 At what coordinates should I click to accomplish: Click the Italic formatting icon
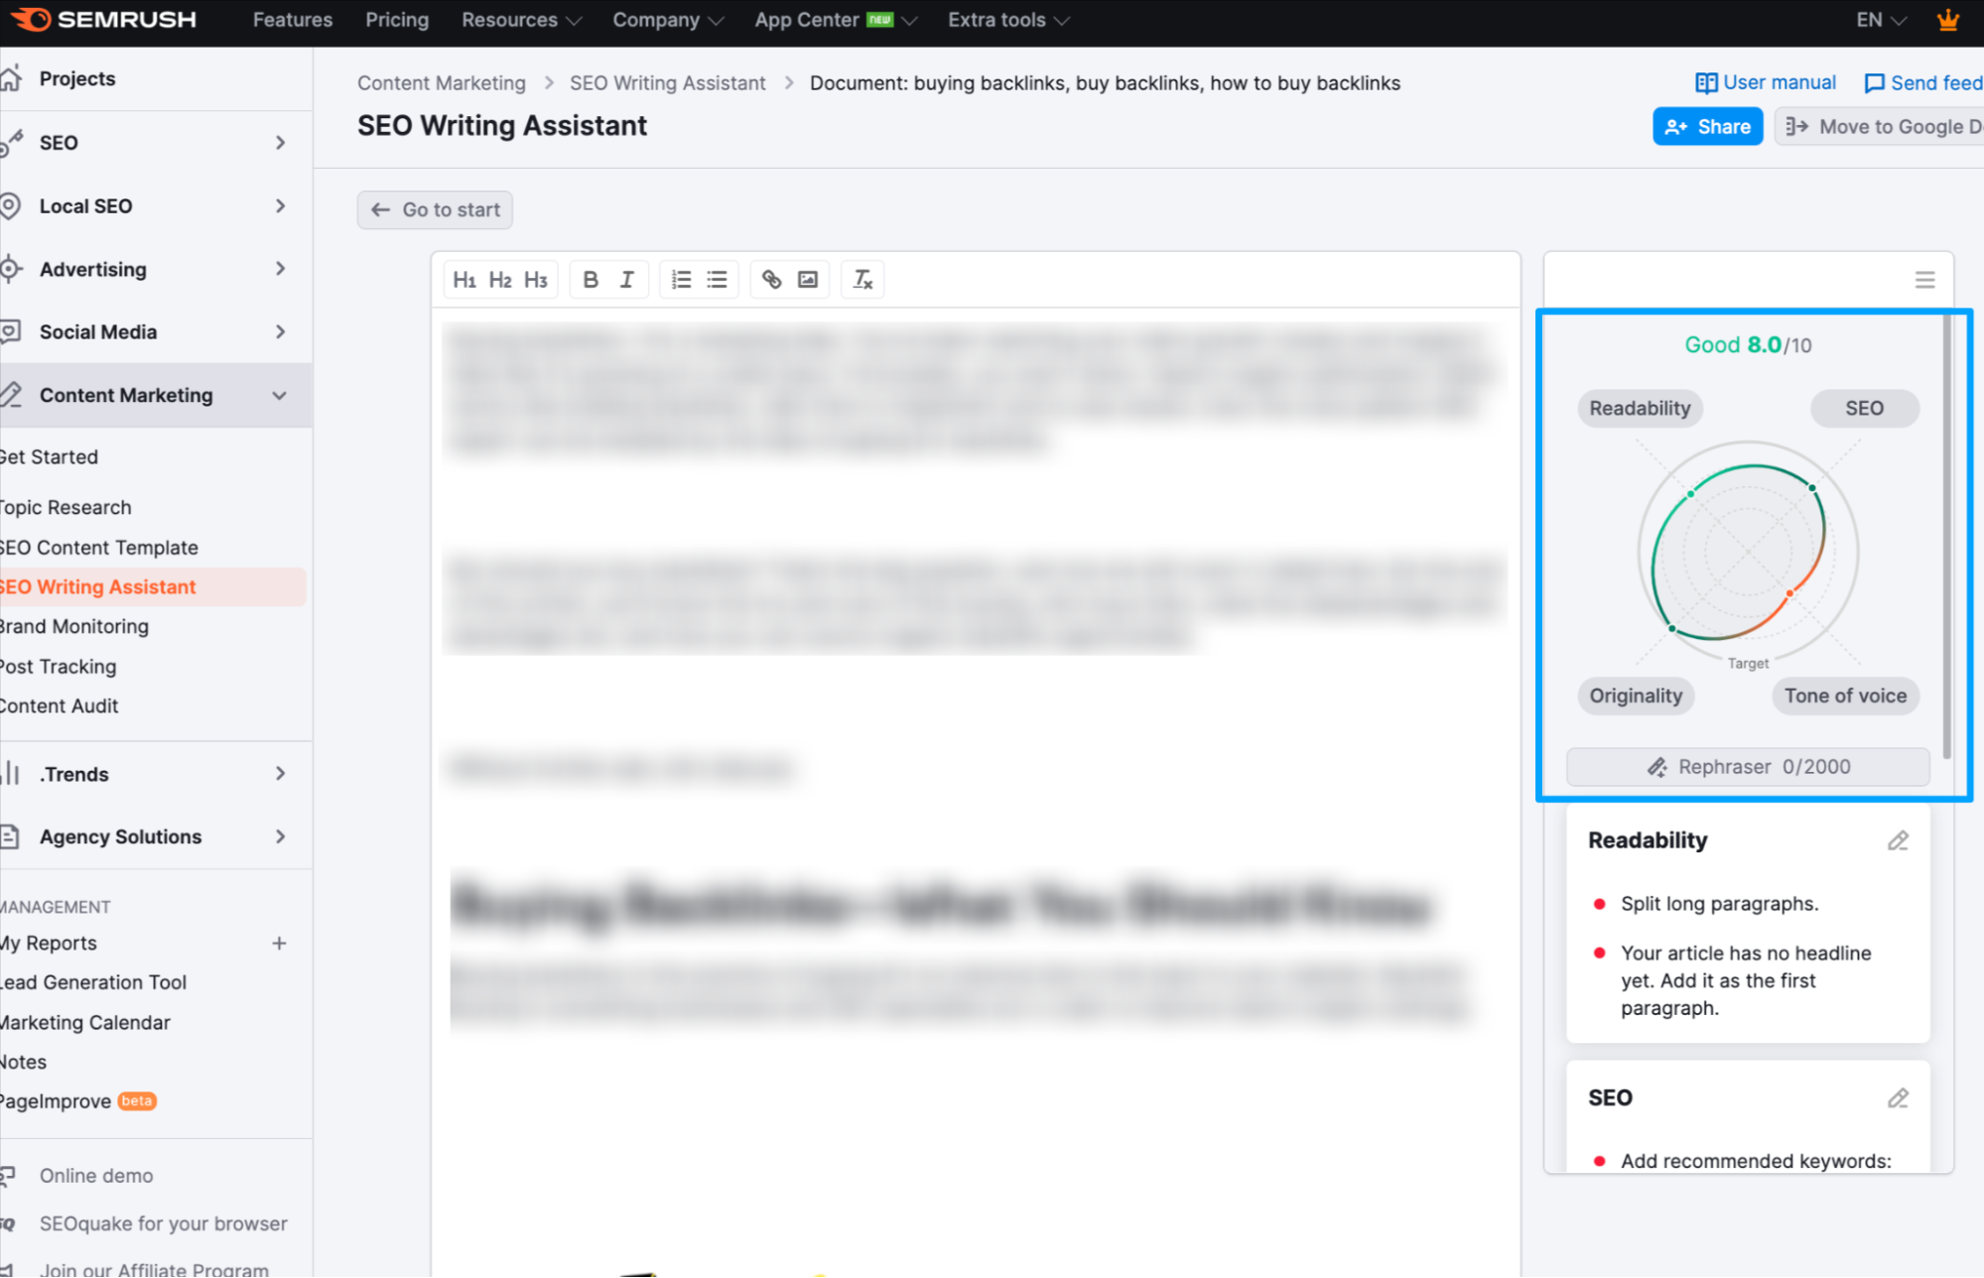626,281
